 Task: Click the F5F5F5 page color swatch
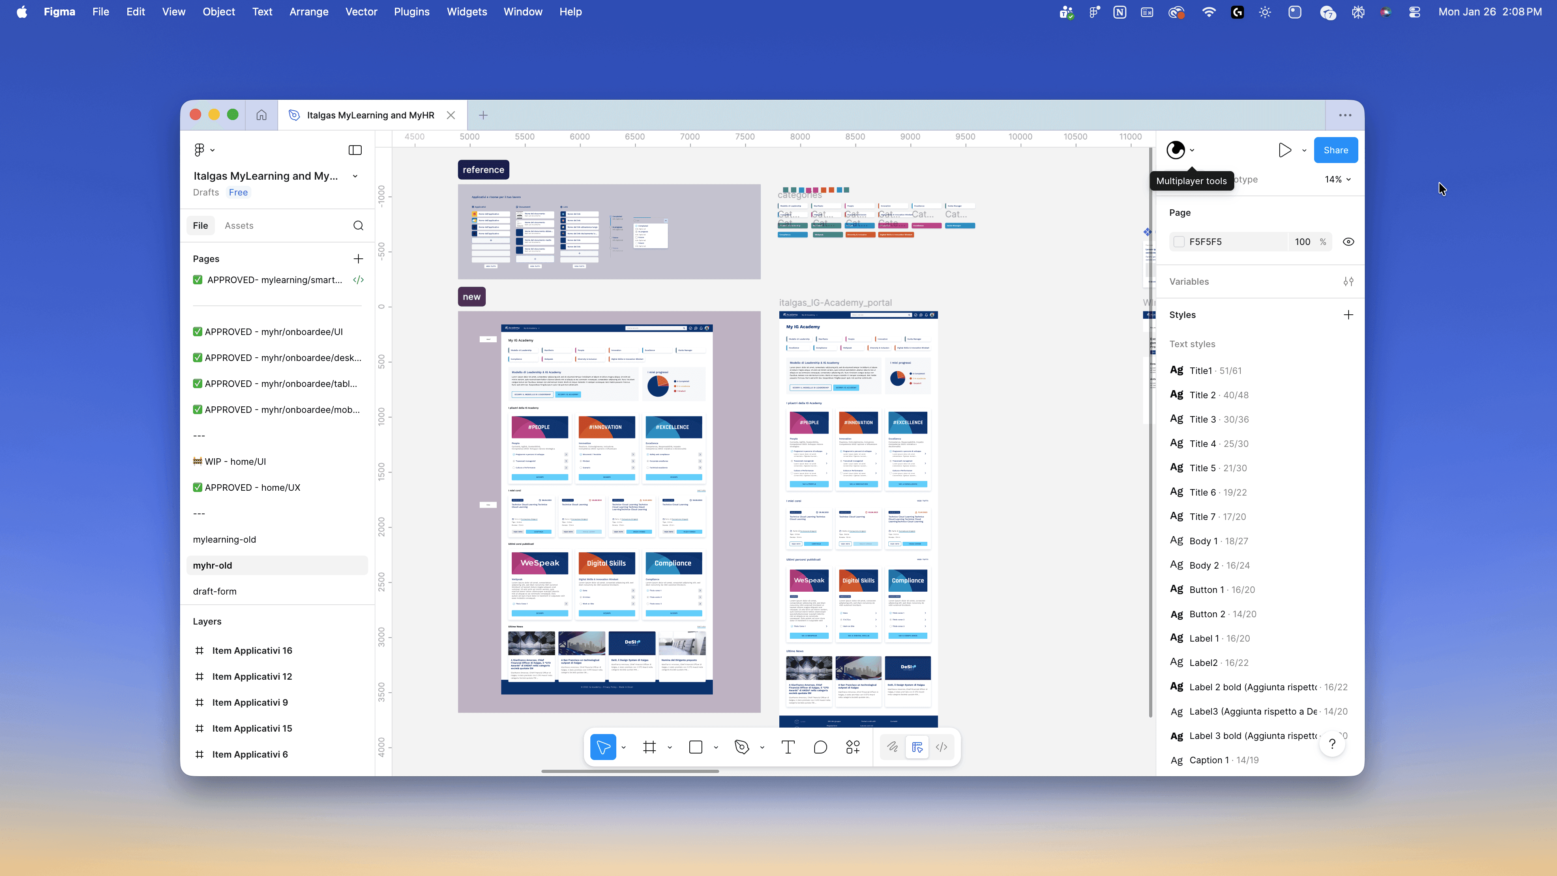(x=1179, y=242)
